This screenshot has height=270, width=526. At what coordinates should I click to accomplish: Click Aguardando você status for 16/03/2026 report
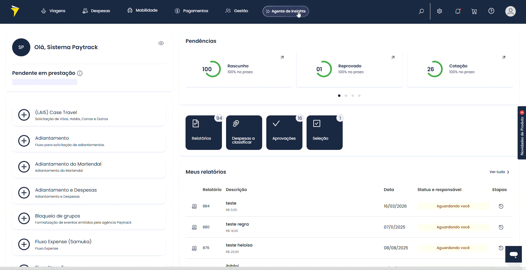point(453,206)
